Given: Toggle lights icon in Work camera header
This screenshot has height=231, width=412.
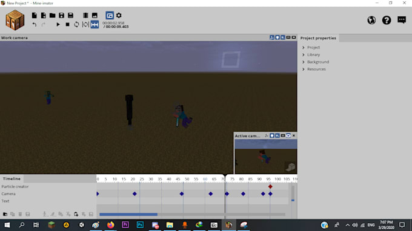Looking at the screenshot, I should tap(277, 37).
